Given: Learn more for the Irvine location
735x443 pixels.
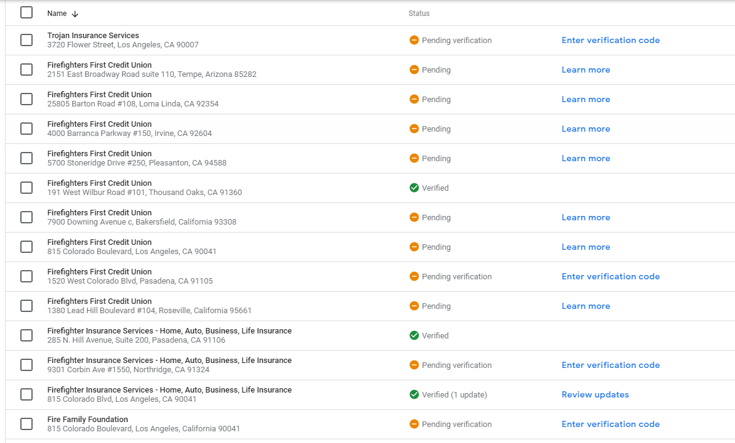Looking at the screenshot, I should pyautogui.click(x=585, y=129).
